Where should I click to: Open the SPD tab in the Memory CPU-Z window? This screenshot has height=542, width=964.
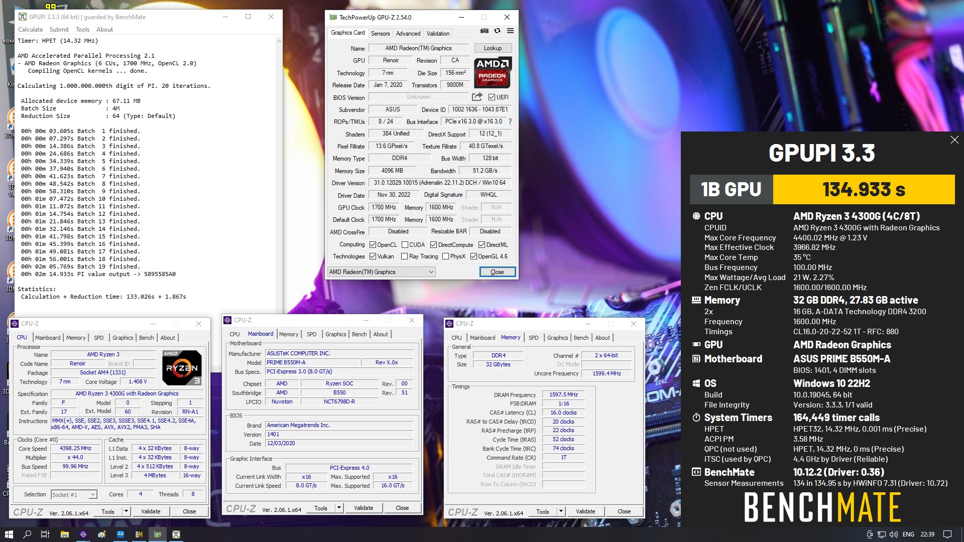coord(533,338)
